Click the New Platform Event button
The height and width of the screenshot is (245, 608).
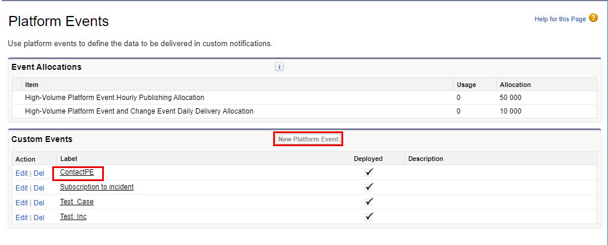308,139
